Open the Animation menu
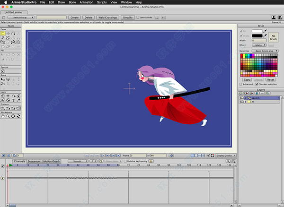This screenshot has width=284, height=207. (87, 2)
